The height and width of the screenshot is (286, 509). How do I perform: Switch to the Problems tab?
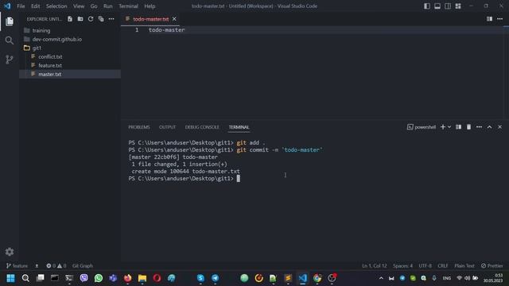pos(139,127)
